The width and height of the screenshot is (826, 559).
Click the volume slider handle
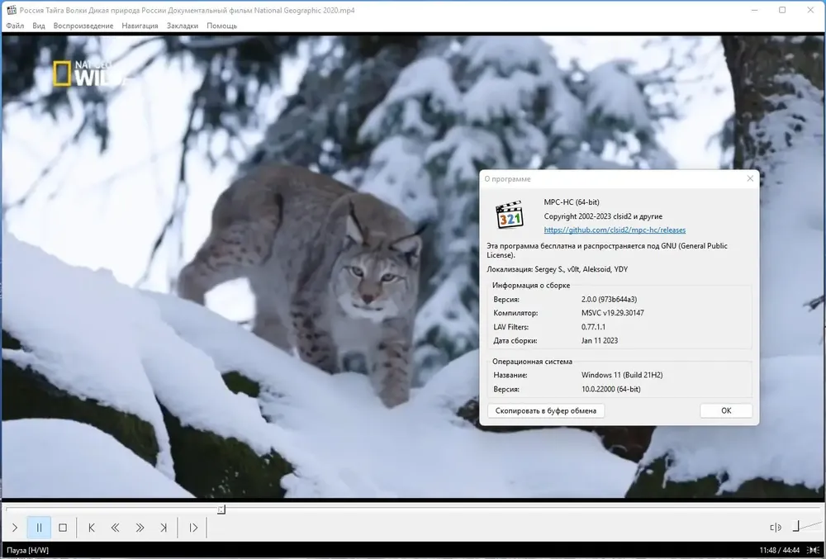pyautogui.click(x=796, y=526)
